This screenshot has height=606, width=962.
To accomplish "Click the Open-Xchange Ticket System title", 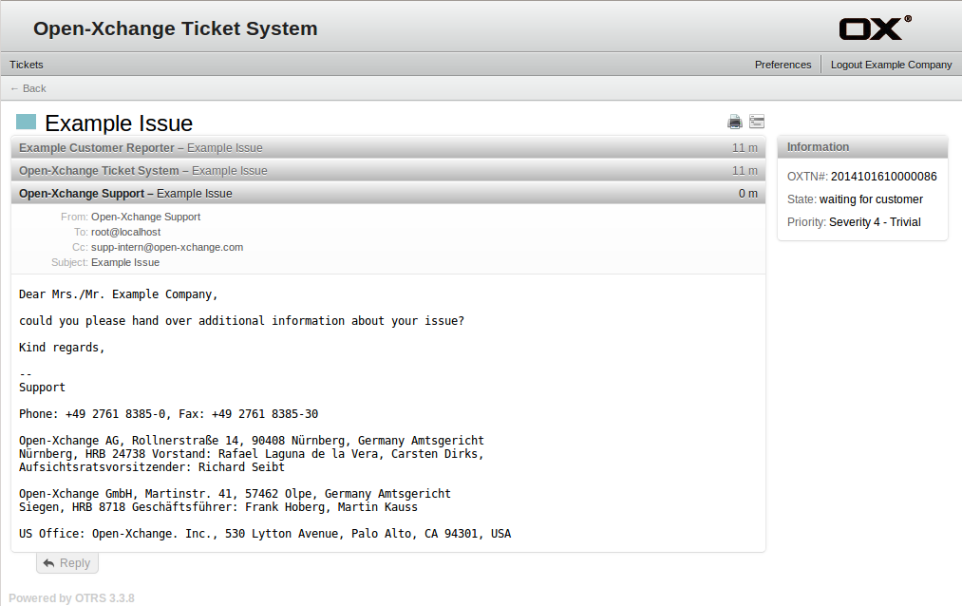I will pyautogui.click(x=175, y=28).
